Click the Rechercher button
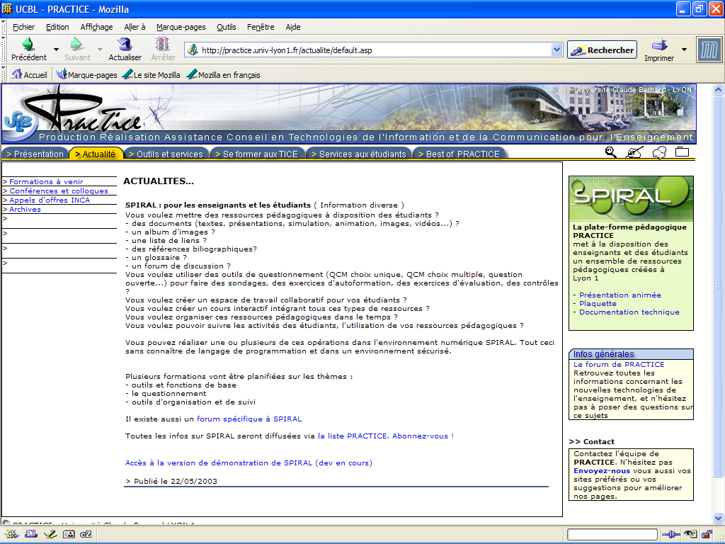725x544 pixels. (602, 50)
